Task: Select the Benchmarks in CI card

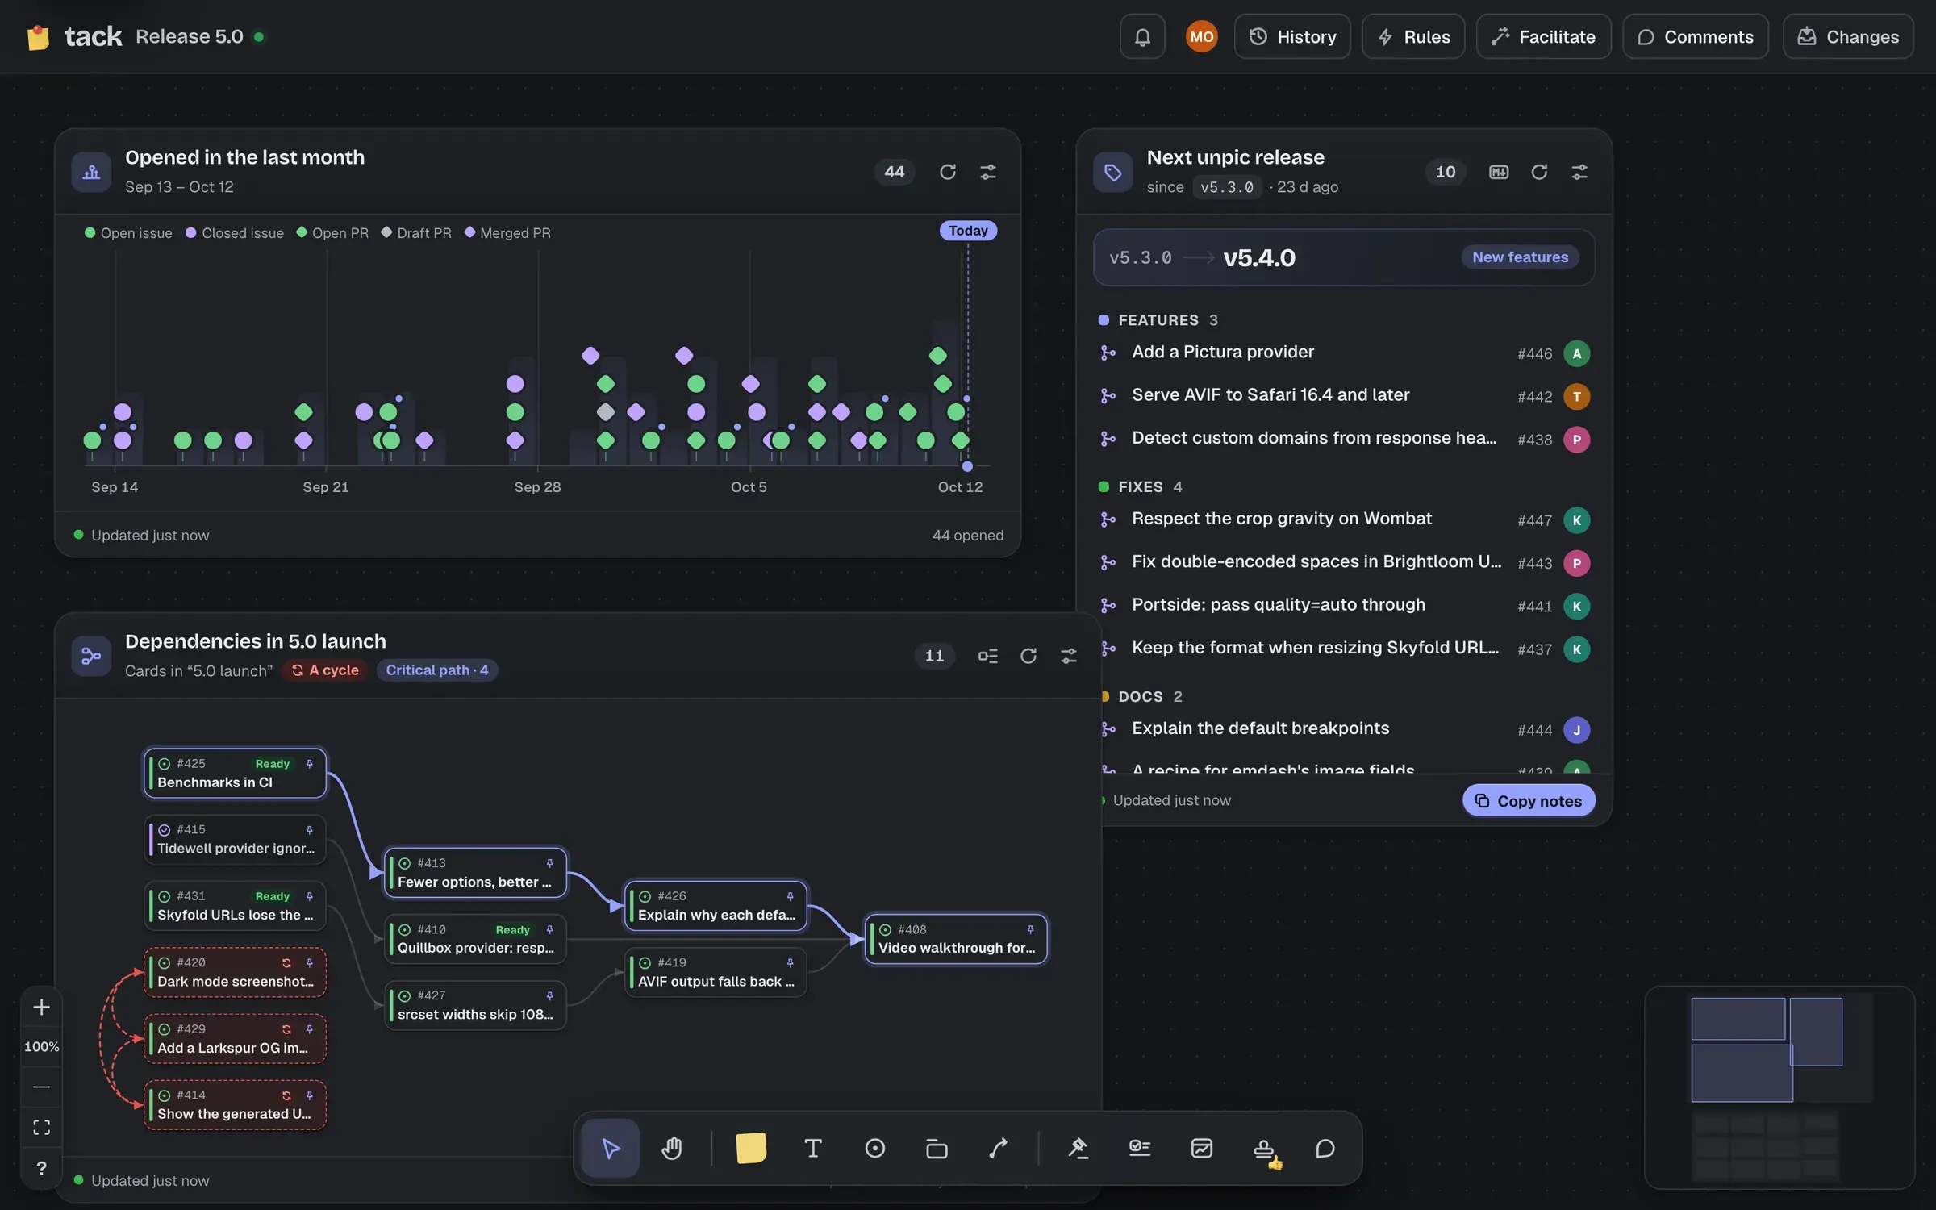Action: pos(235,773)
